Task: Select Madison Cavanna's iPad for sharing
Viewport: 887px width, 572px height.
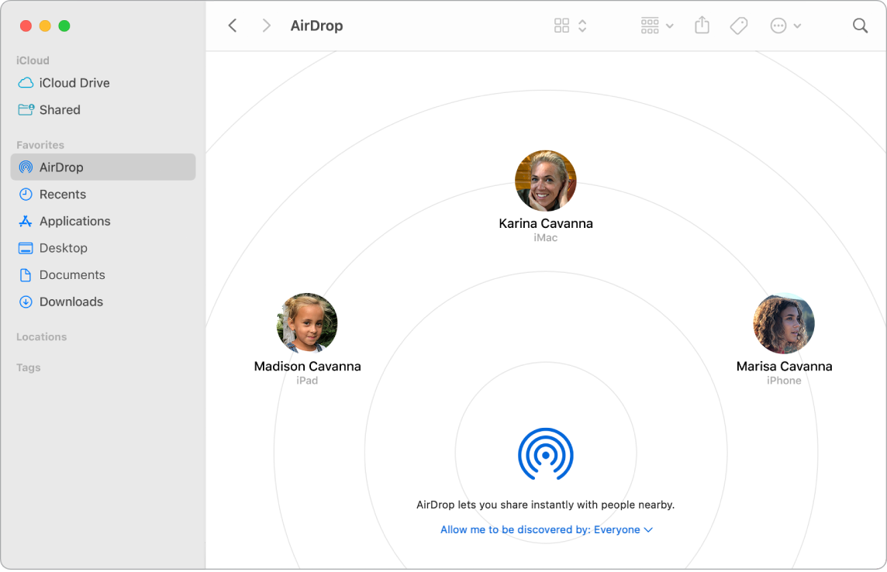Action: pyautogui.click(x=307, y=323)
